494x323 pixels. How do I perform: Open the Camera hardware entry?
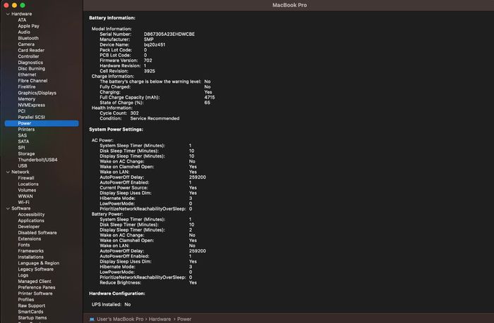tap(26, 44)
